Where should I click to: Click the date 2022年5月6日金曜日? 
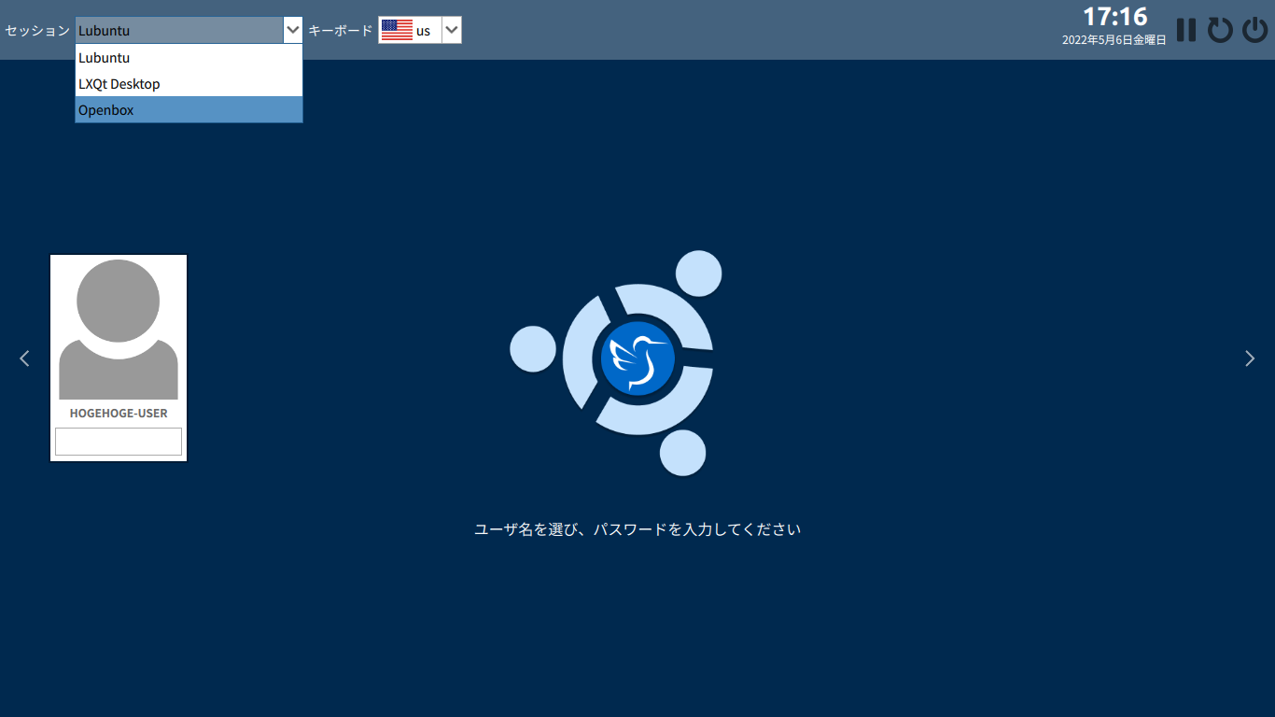click(1114, 40)
